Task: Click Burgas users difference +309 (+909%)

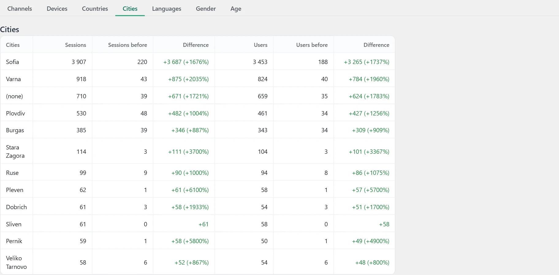Action: (x=371, y=130)
